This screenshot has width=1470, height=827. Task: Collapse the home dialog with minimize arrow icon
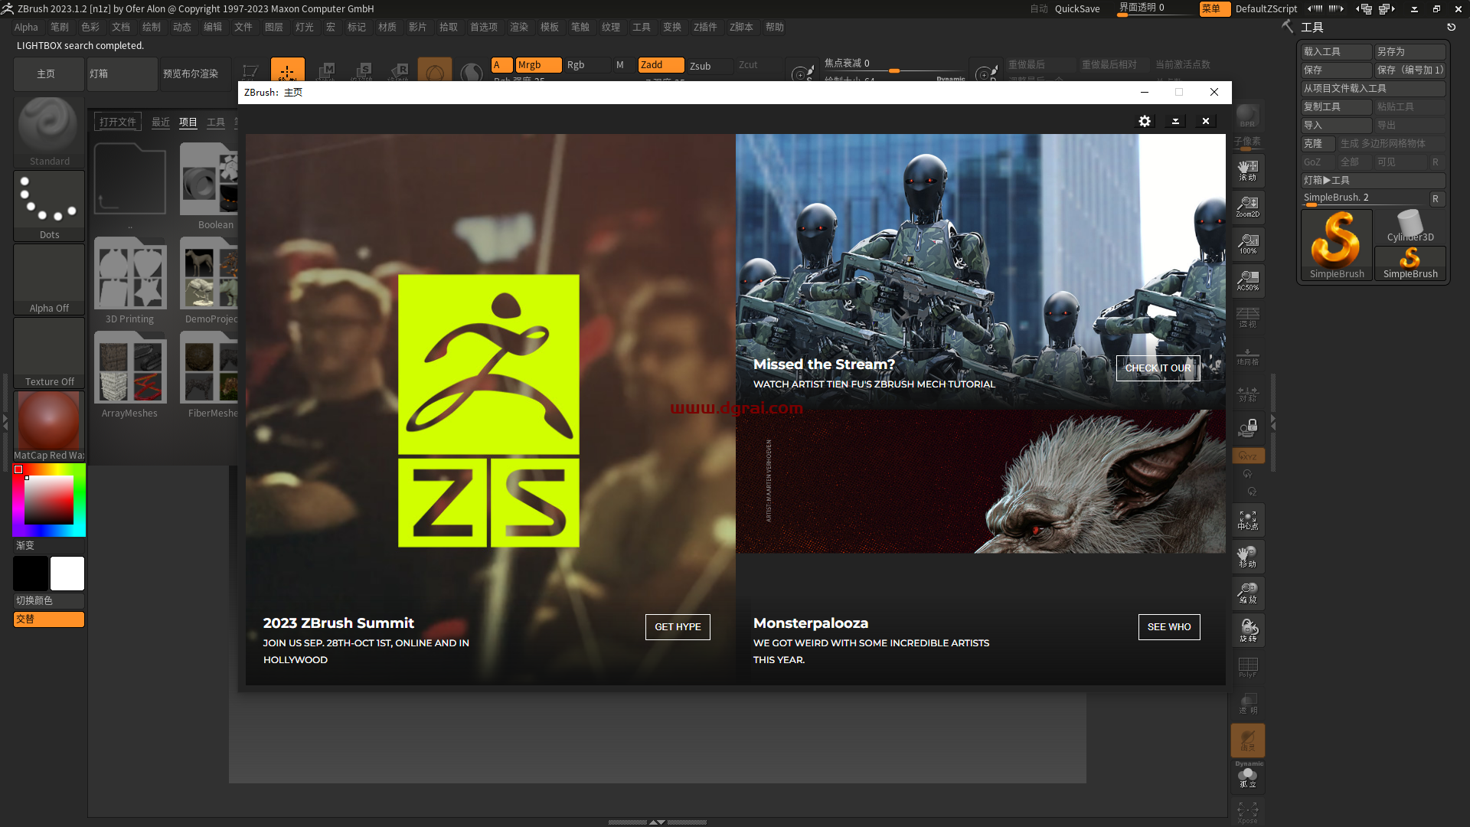point(1175,121)
